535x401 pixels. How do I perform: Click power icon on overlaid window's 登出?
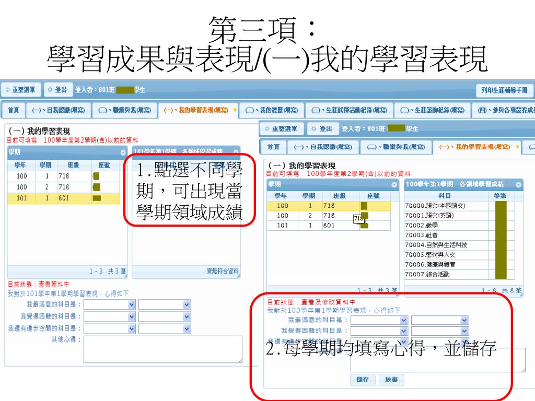click(x=313, y=129)
